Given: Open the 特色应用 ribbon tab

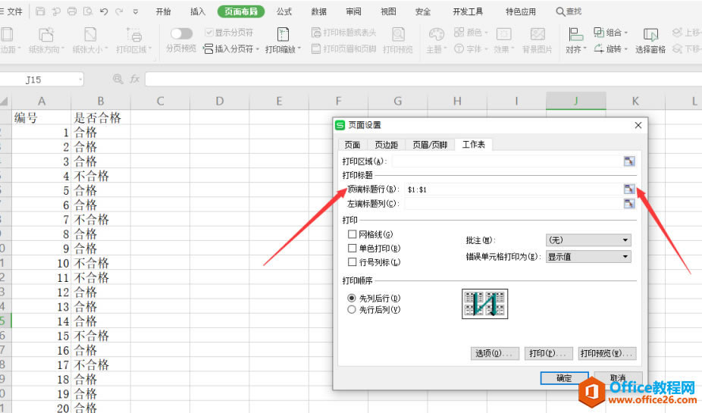Looking at the screenshot, I should tap(520, 11).
